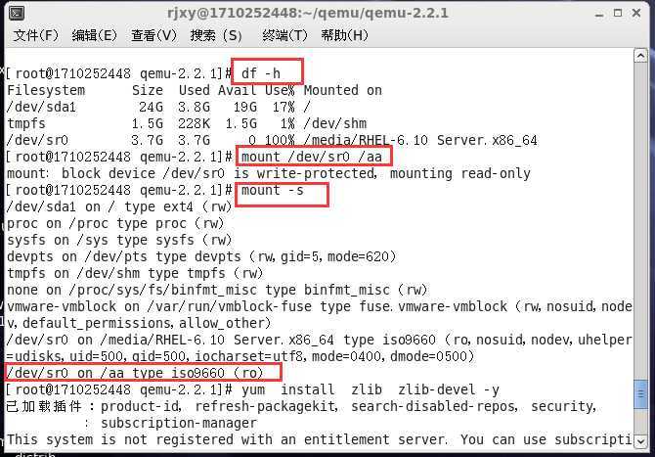Open the 终端(T) menu

[x=284, y=35]
